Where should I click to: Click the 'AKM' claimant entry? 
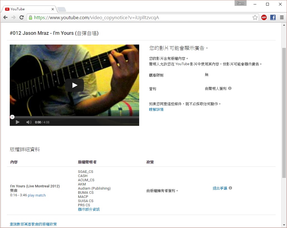(82, 184)
